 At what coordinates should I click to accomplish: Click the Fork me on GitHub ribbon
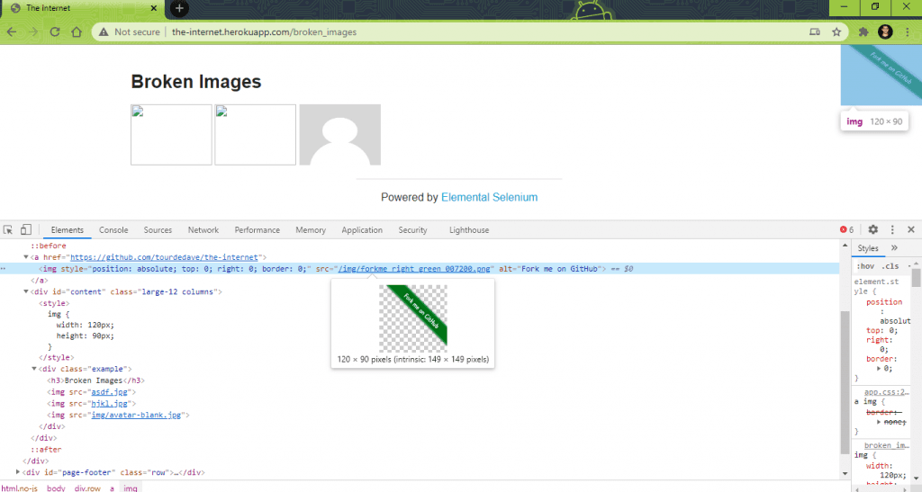point(881,76)
